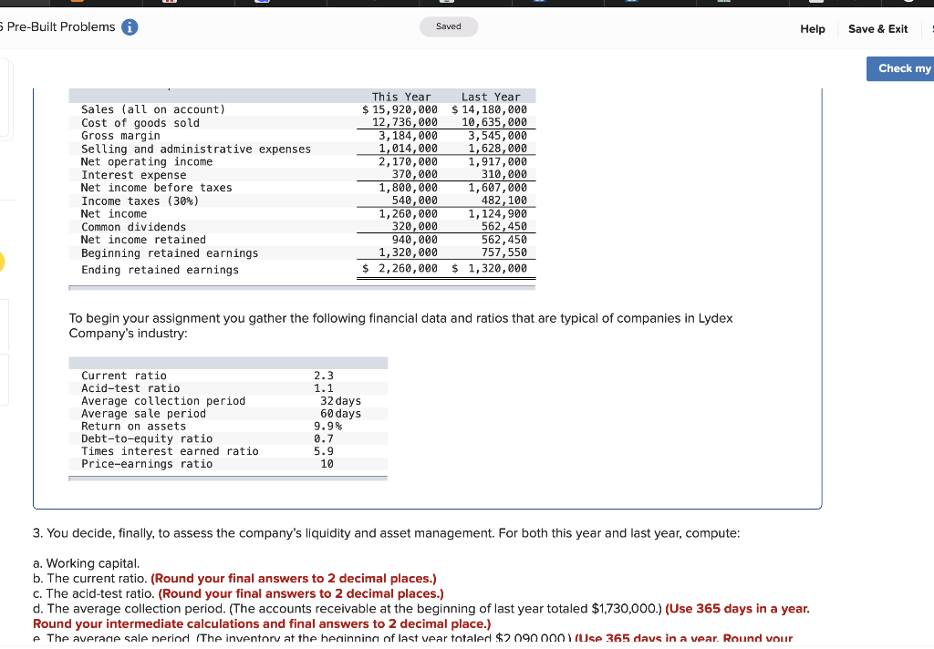This screenshot has width=934, height=649.
Task: Click the red favicon browser tab
Action: pyautogui.click(x=170, y=3)
